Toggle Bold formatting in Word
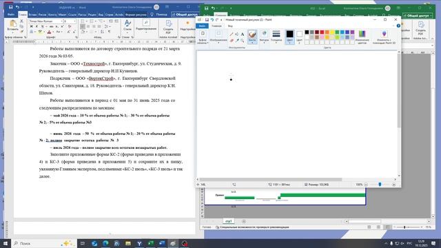The width and height of the screenshot is (441, 248). coord(31,26)
